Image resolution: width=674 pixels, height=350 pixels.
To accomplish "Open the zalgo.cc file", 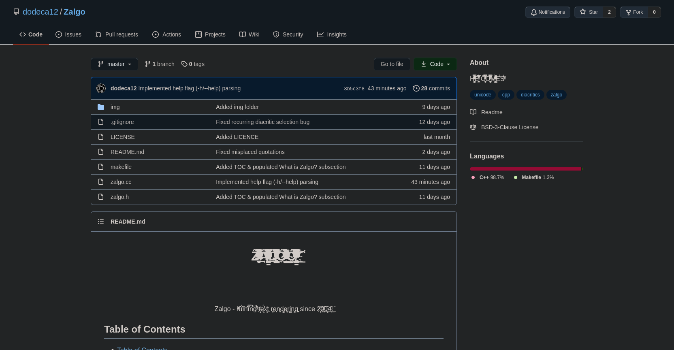I will click(x=121, y=182).
